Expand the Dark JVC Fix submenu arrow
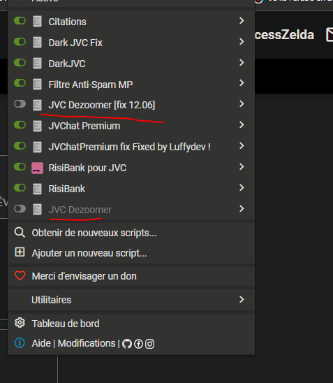 242,42
